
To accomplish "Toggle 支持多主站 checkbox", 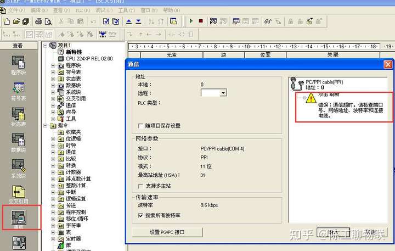I will pyautogui.click(x=140, y=186).
